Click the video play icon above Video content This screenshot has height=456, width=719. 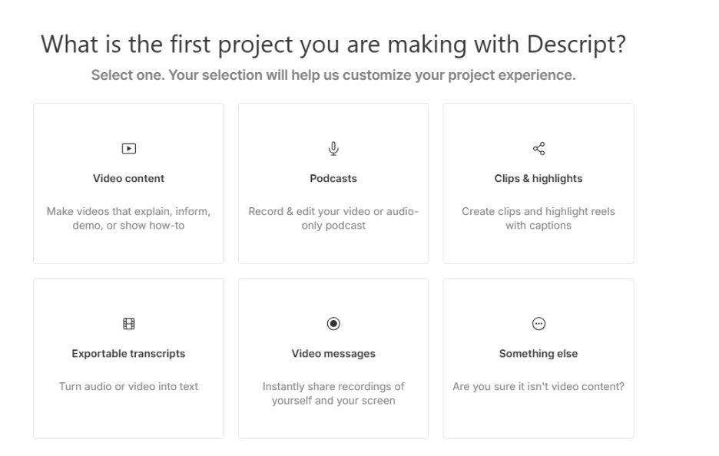[x=128, y=149]
